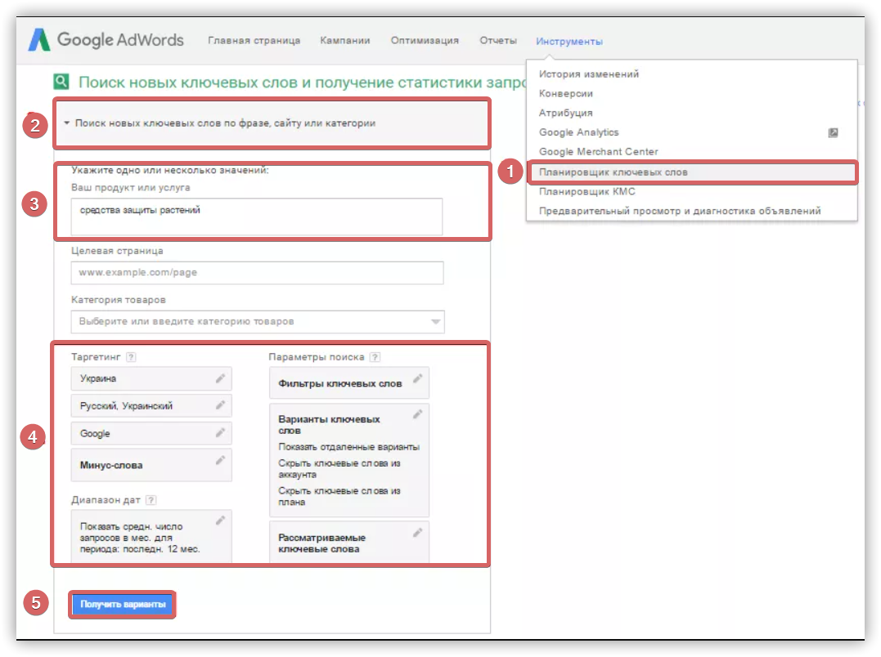Click the help icon next to Параметры поиска
The width and height of the screenshot is (881, 657).
375,357
